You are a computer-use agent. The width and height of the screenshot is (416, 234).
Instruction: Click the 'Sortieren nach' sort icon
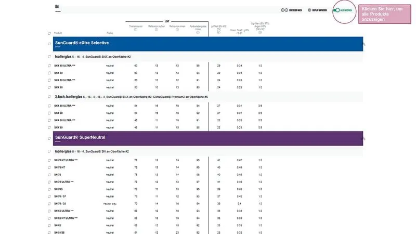click(x=284, y=10)
